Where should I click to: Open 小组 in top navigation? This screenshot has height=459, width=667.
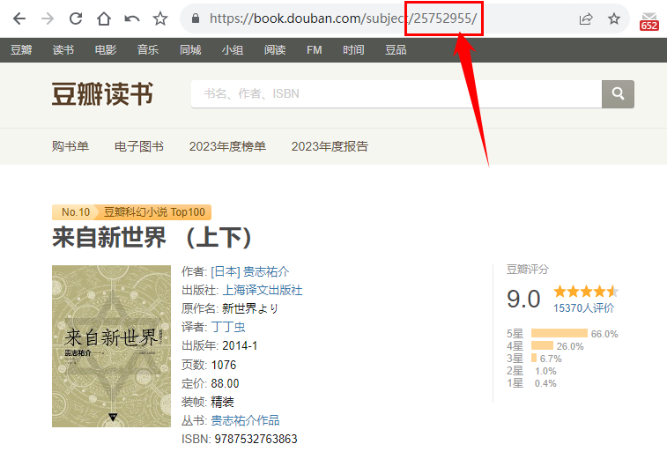(233, 49)
